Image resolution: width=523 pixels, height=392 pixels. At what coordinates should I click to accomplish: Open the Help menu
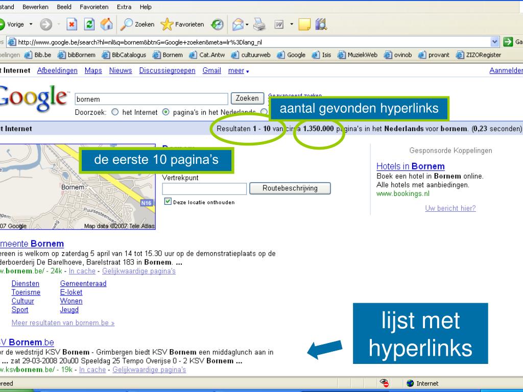[x=146, y=7]
